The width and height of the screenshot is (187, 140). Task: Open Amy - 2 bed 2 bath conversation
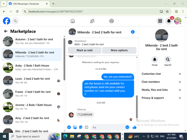tap(31, 120)
